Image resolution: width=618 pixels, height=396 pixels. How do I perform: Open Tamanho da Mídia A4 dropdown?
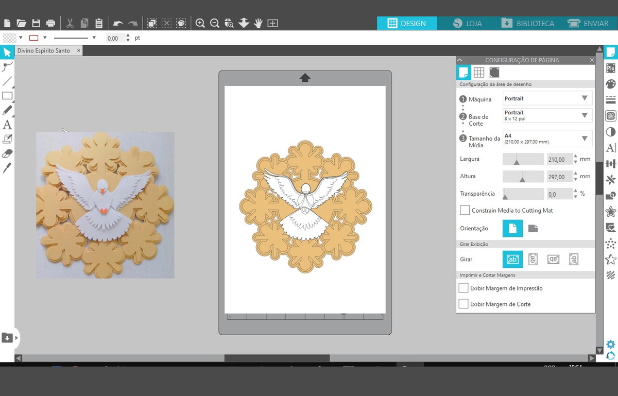point(547,139)
